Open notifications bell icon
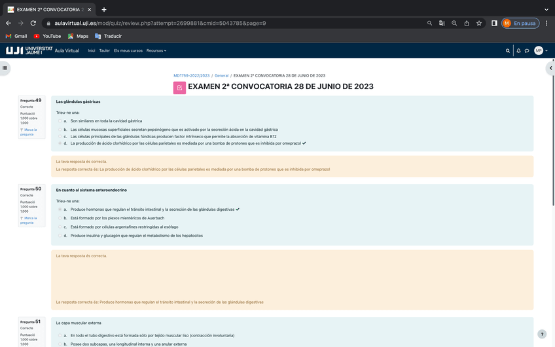This screenshot has width=555, height=347. pyautogui.click(x=518, y=50)
